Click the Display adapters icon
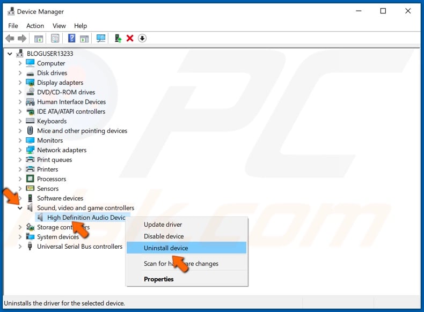424x312 pixels. tap(30, 83)
